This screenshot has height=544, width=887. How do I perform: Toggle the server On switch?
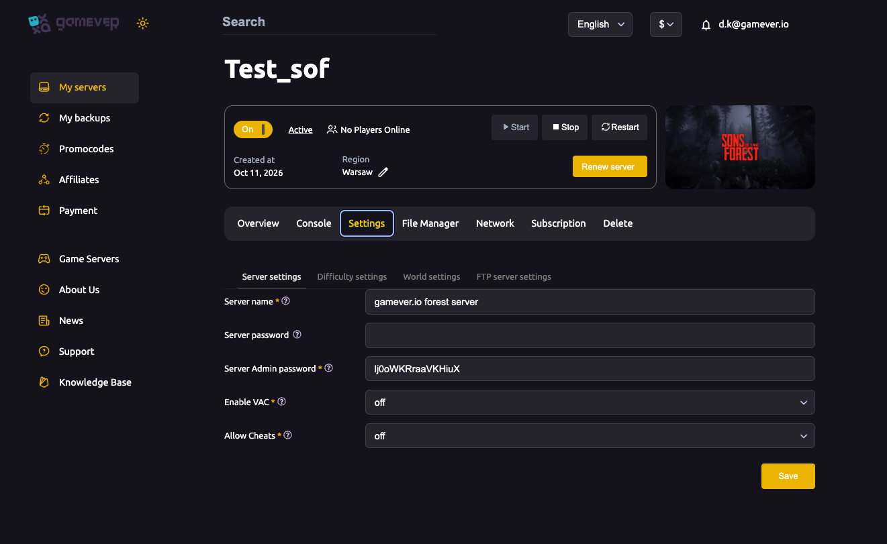click(253, 129)
